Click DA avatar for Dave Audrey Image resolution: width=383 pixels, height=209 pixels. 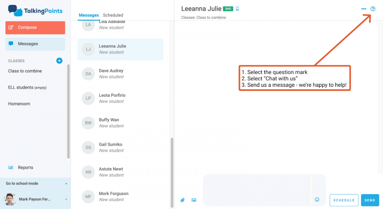pos(88,74)
